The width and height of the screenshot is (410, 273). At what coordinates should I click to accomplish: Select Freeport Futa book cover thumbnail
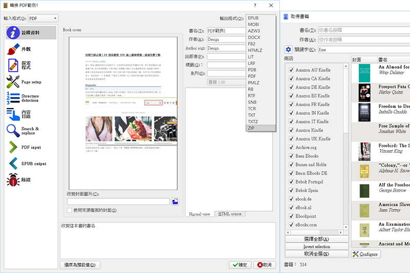(364, 93)
